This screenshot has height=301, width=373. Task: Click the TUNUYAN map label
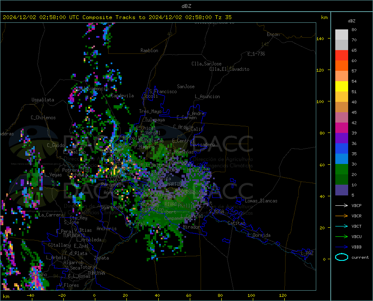[x=96, y=273]
